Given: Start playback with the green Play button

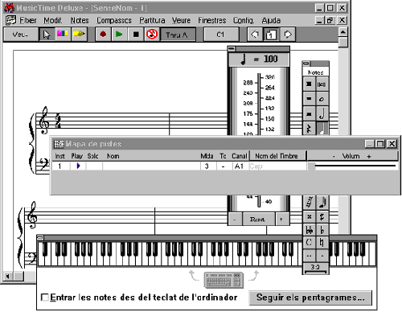Looking at the screenshot, I should pyautogui.click(x=119, y=35).
